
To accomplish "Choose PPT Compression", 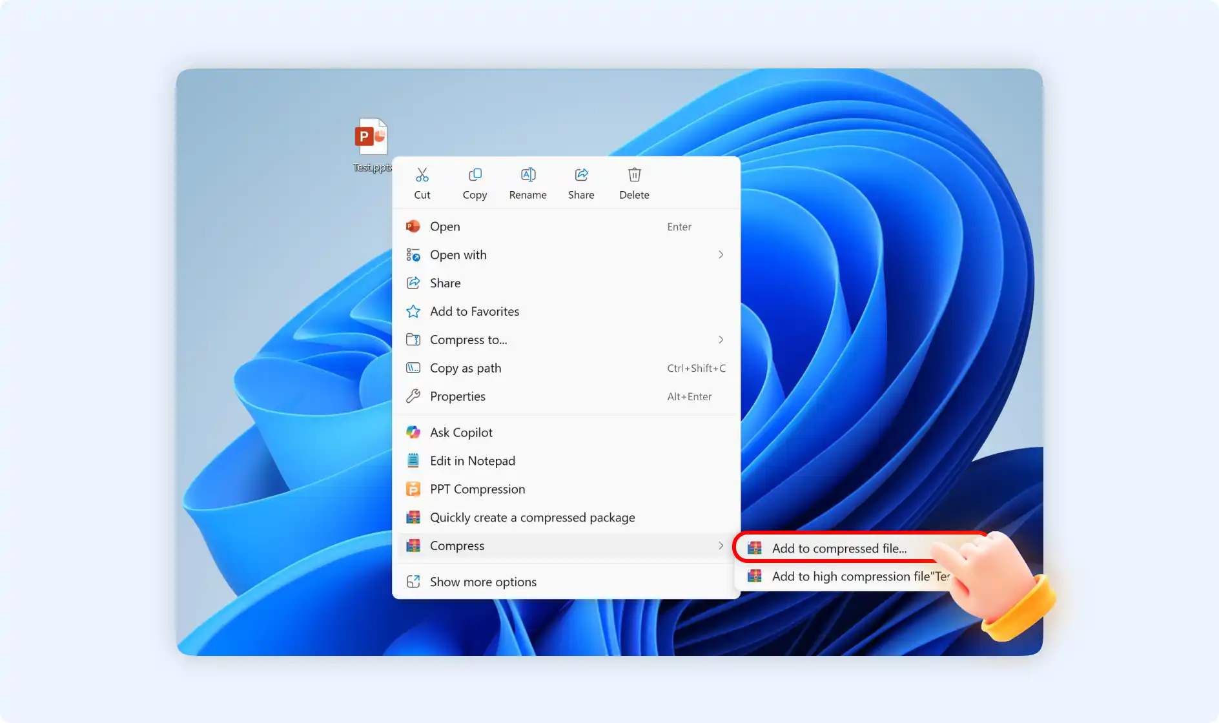I will pos(566,489).
